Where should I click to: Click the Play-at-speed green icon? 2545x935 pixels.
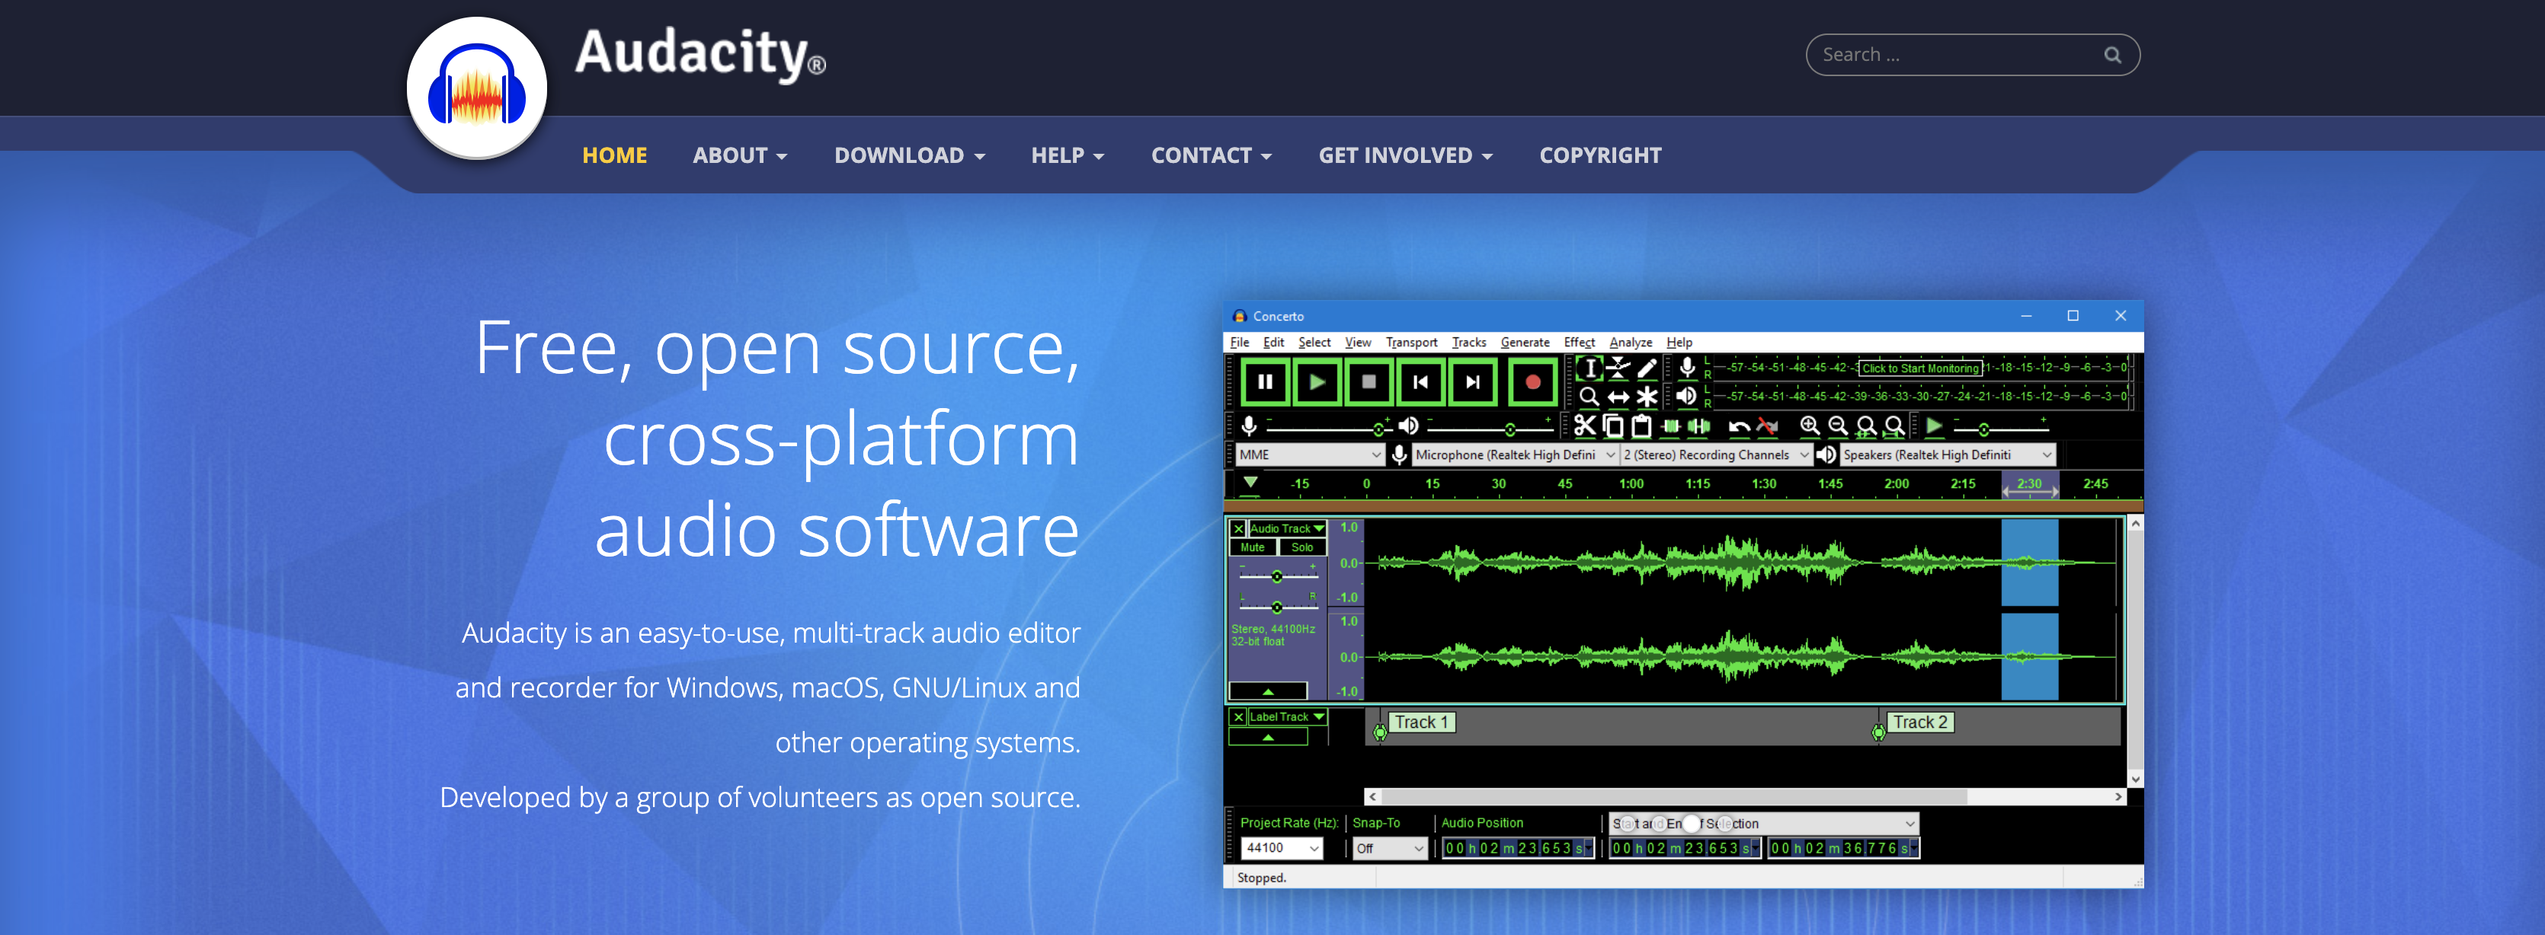[x=1935, y=426]
